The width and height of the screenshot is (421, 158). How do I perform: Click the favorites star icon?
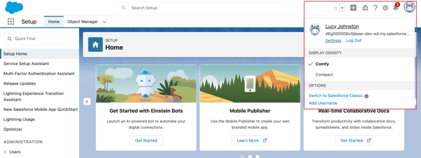click(x=335, y=8)
